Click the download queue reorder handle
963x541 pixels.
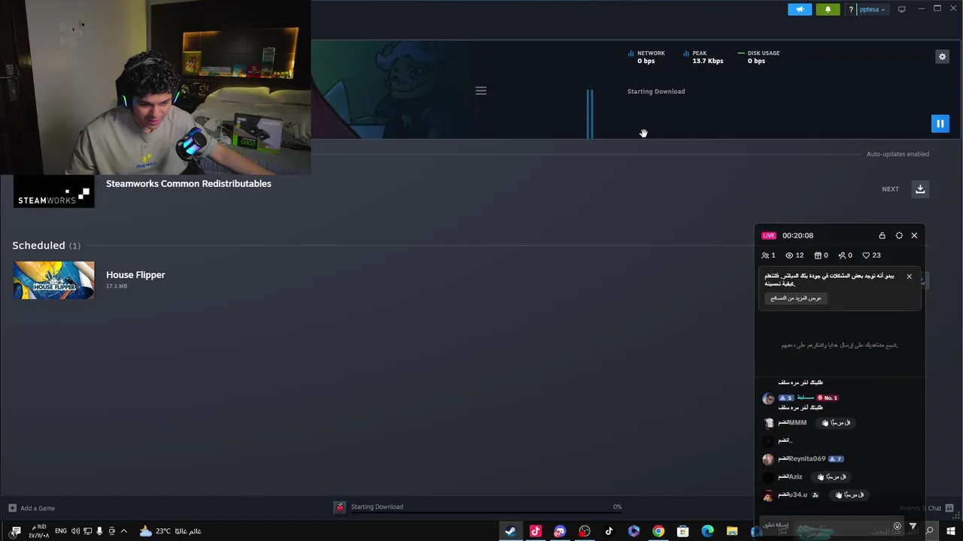pos(481,91)
